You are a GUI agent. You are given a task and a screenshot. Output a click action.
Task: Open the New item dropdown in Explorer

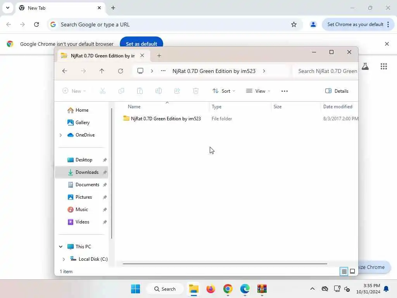point(74,91)
